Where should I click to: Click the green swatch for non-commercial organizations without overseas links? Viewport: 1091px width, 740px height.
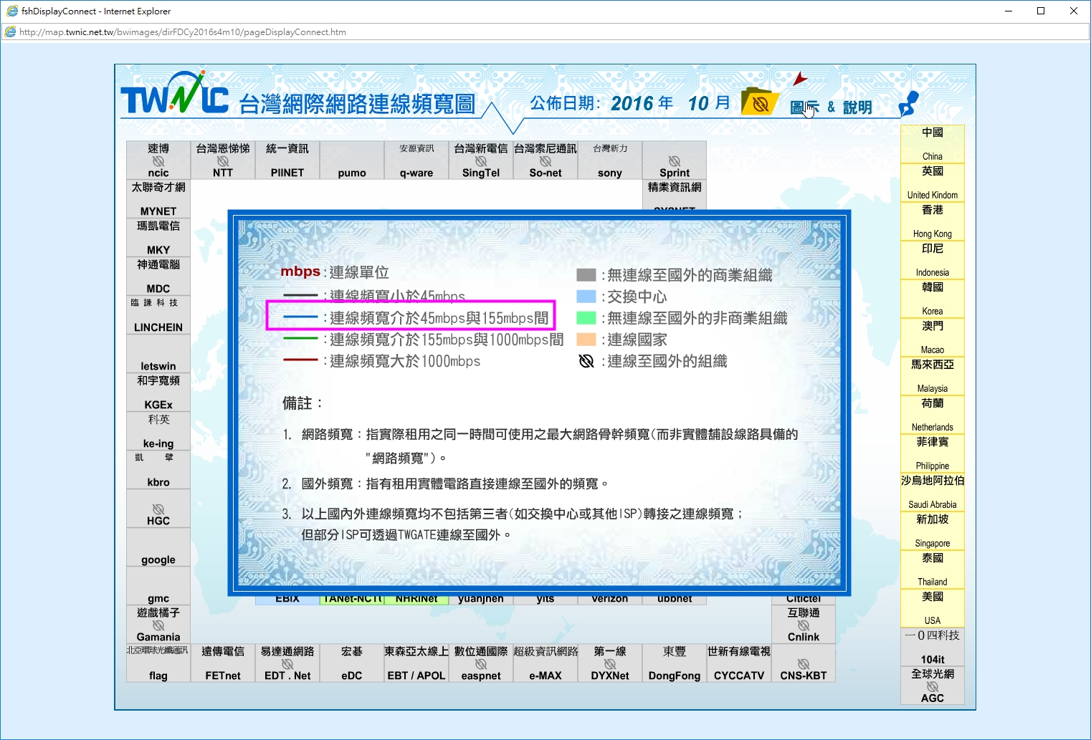[586, 318]
